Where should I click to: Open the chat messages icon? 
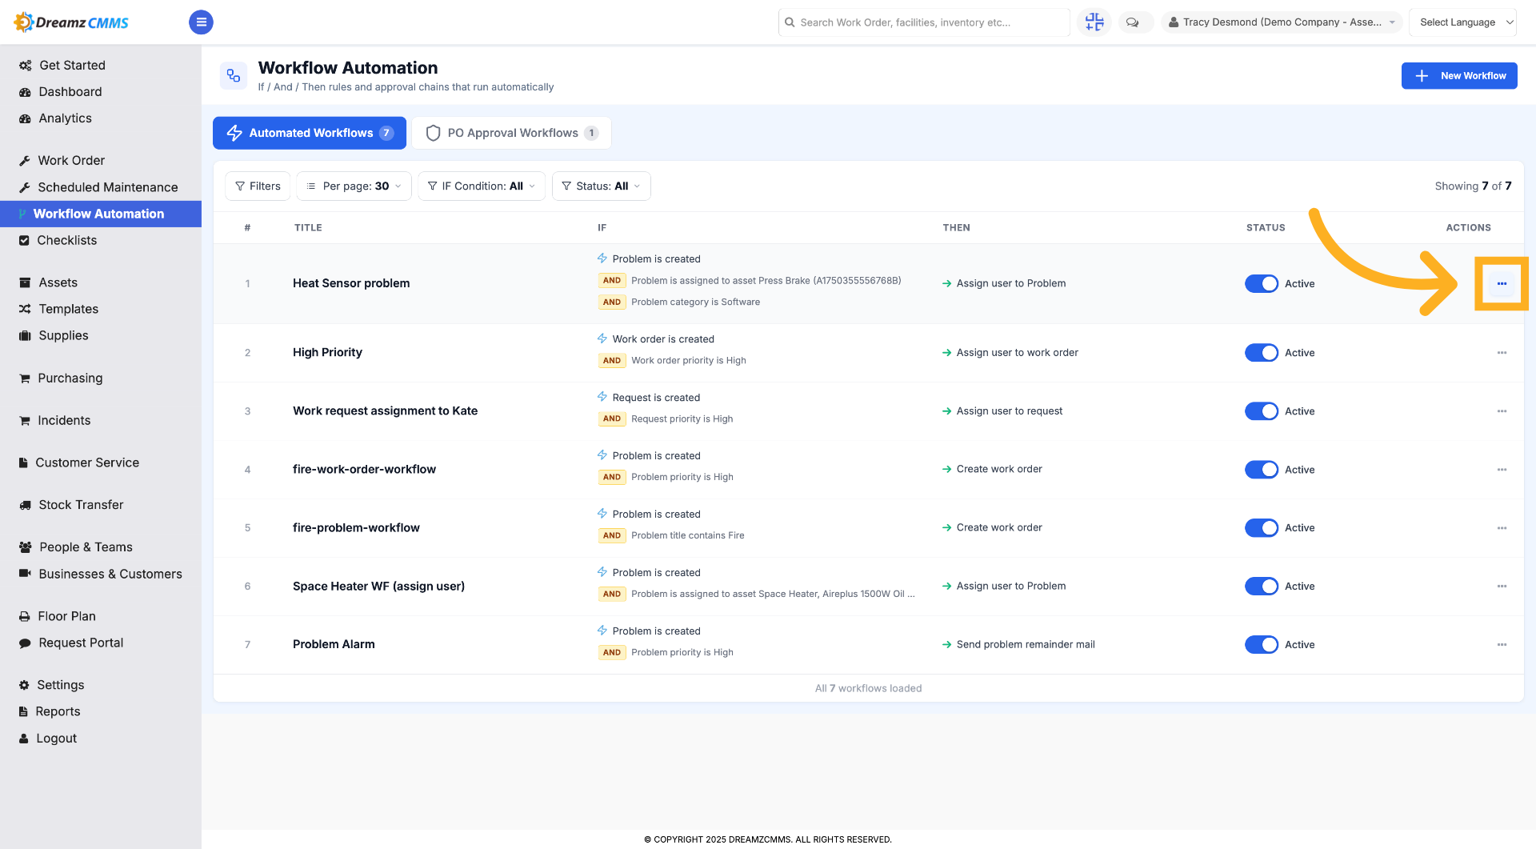click(x=1133, y=22)
